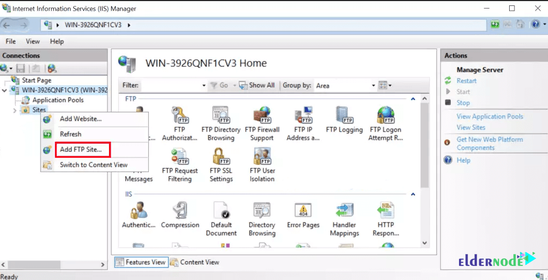Open FTP Logging feature

(x=344, y=120)
